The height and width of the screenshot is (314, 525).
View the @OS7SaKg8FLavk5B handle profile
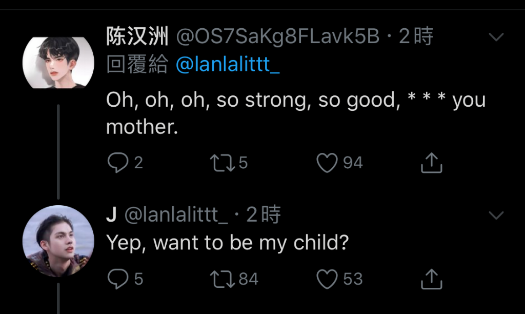pos(278,36)
